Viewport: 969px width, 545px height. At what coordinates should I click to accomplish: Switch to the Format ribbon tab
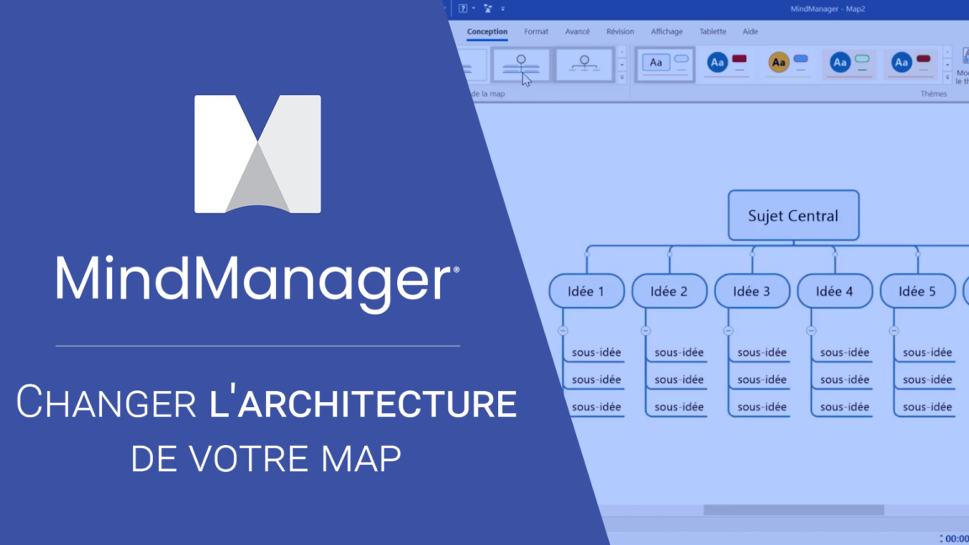536,31
